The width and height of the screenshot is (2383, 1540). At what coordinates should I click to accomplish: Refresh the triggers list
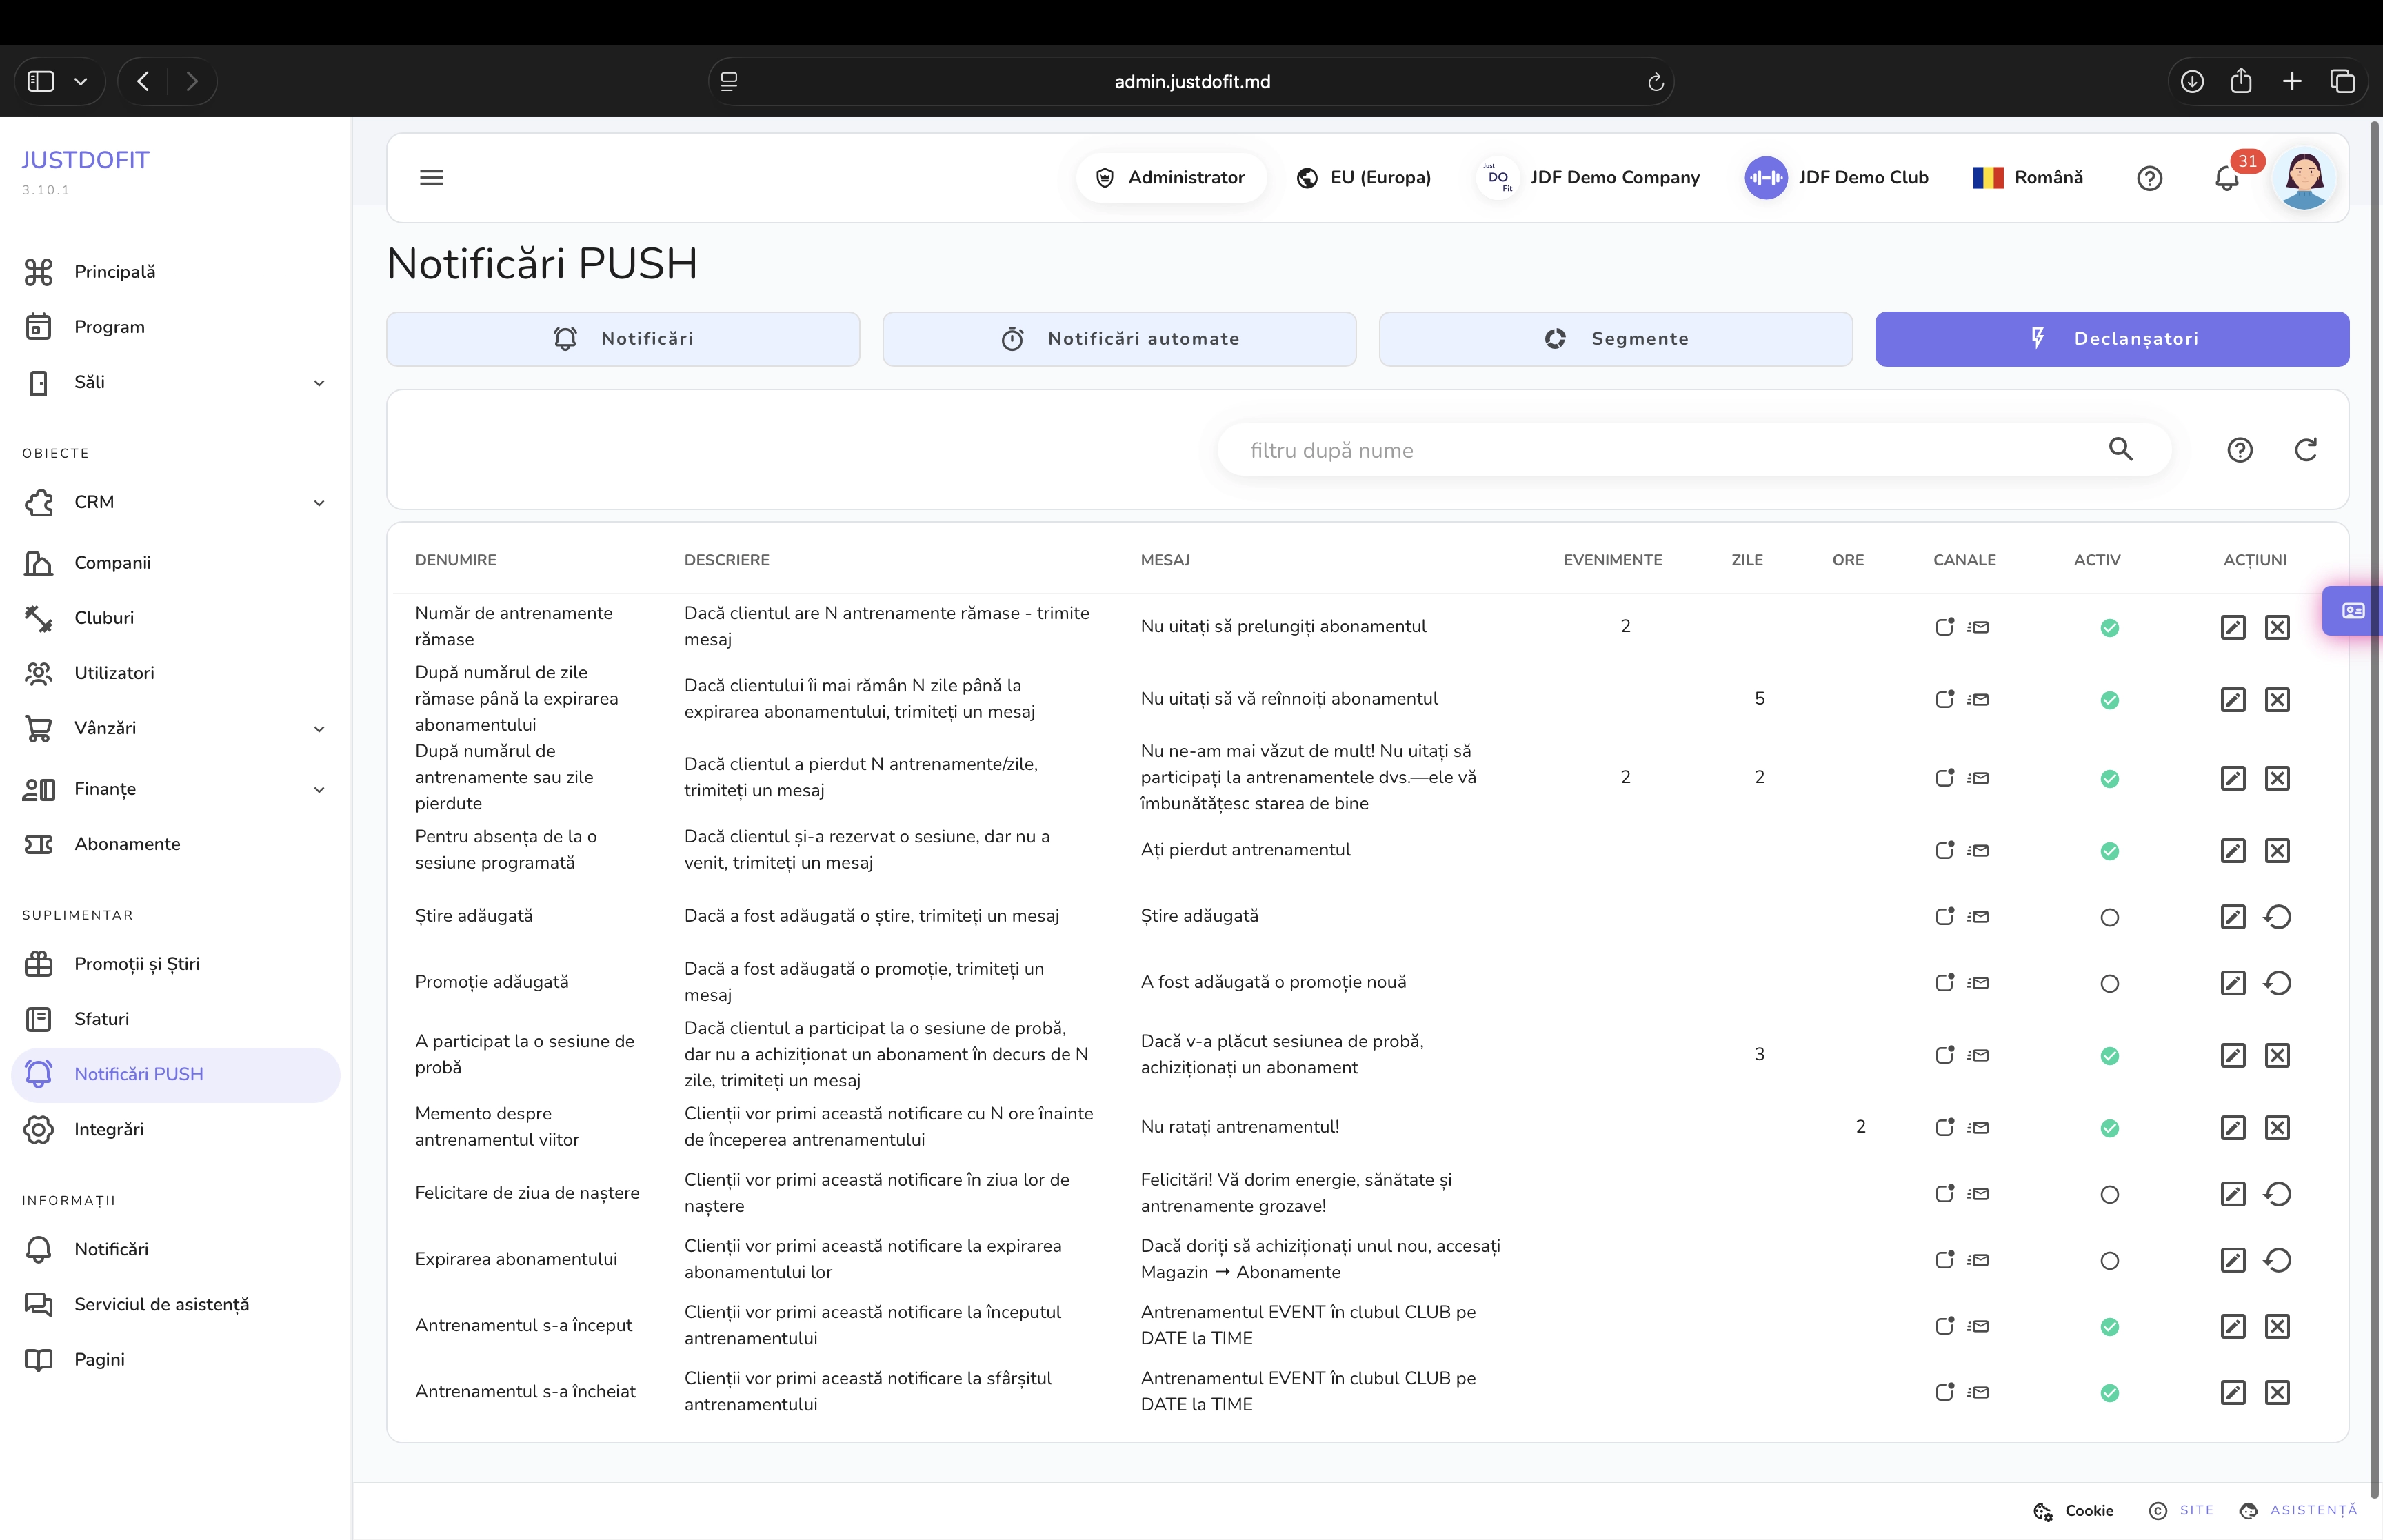tap(2305, 450)
